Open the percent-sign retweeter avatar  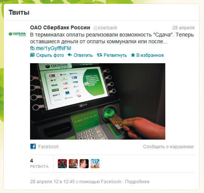pyautogui.click(x=95, y=164)
